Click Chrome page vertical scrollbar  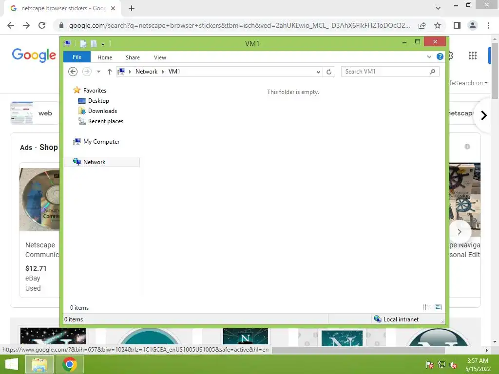click(x=495, y=72)
